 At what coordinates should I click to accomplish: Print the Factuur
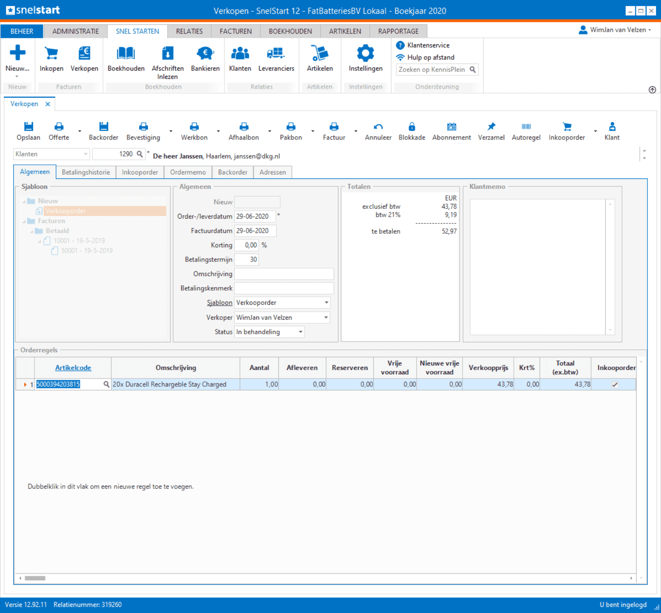pyautogui.click(x=334, y=127)
